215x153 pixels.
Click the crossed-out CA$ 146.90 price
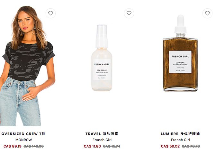34,146
